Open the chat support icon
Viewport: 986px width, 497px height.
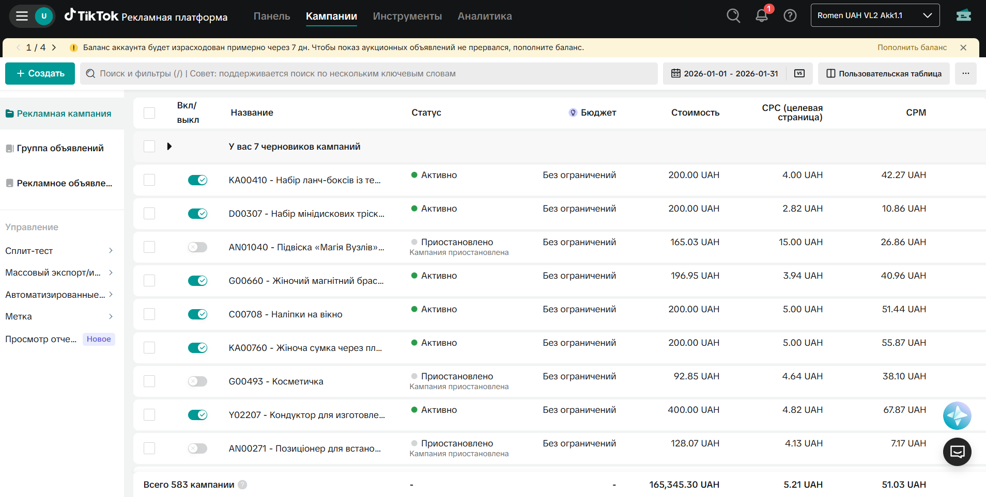point(957,452)
